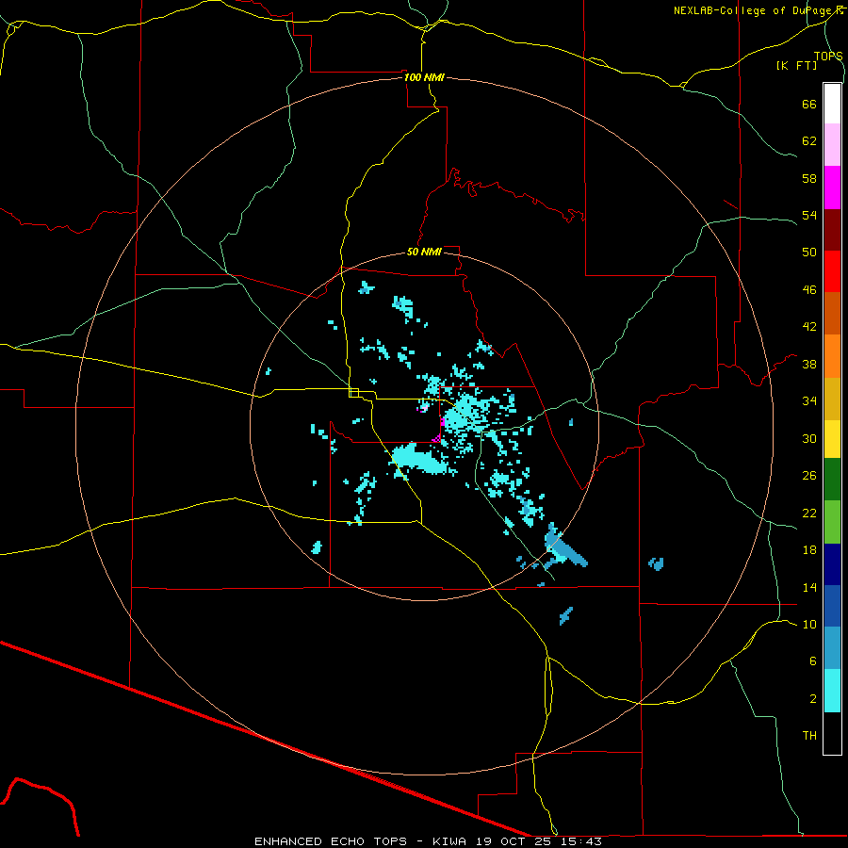
Task: Choose the gold mustard legend swatch
Action: click(832, 399)
